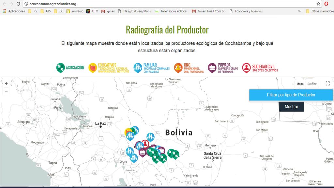View site information icon in address bar

pos(26,4)
